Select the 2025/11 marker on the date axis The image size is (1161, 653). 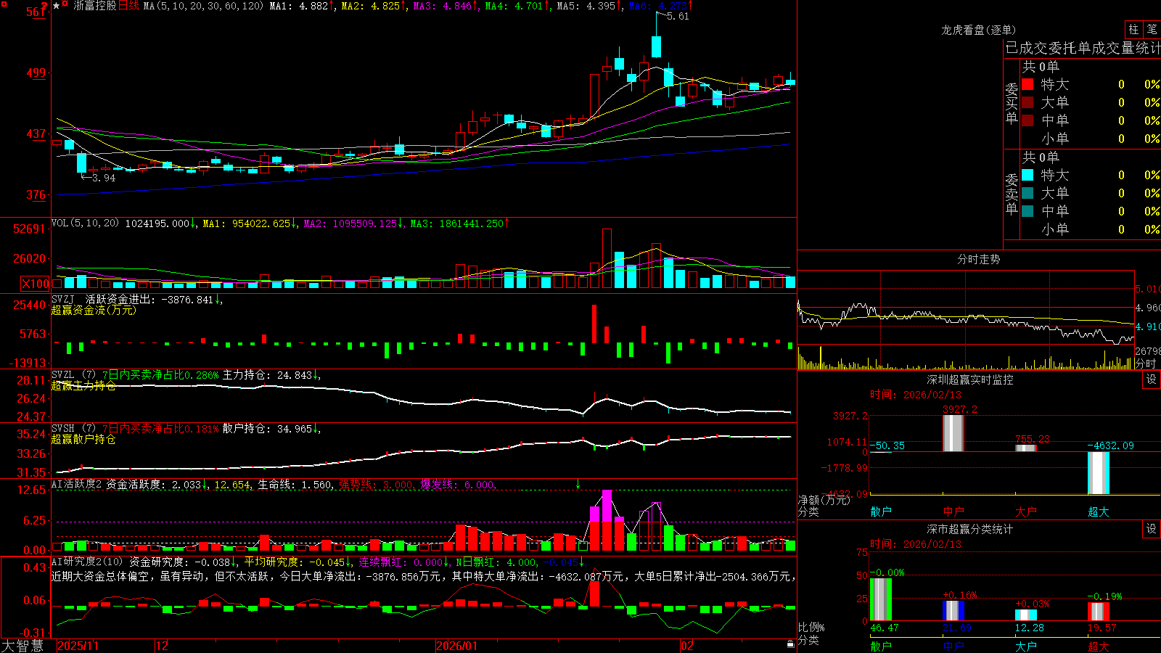coord(78,646)
